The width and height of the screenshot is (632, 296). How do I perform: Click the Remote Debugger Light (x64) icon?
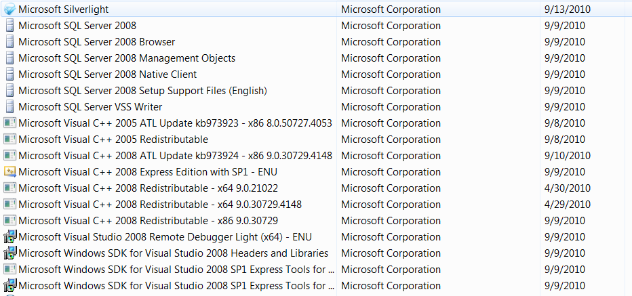[9, 237]
